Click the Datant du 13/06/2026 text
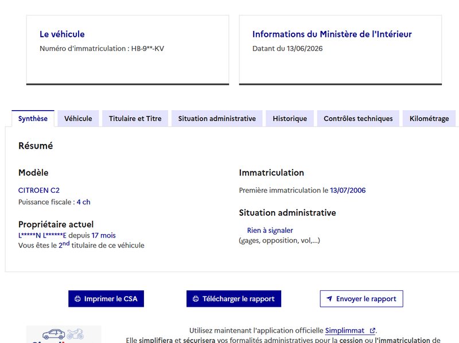 click(287, 49)
